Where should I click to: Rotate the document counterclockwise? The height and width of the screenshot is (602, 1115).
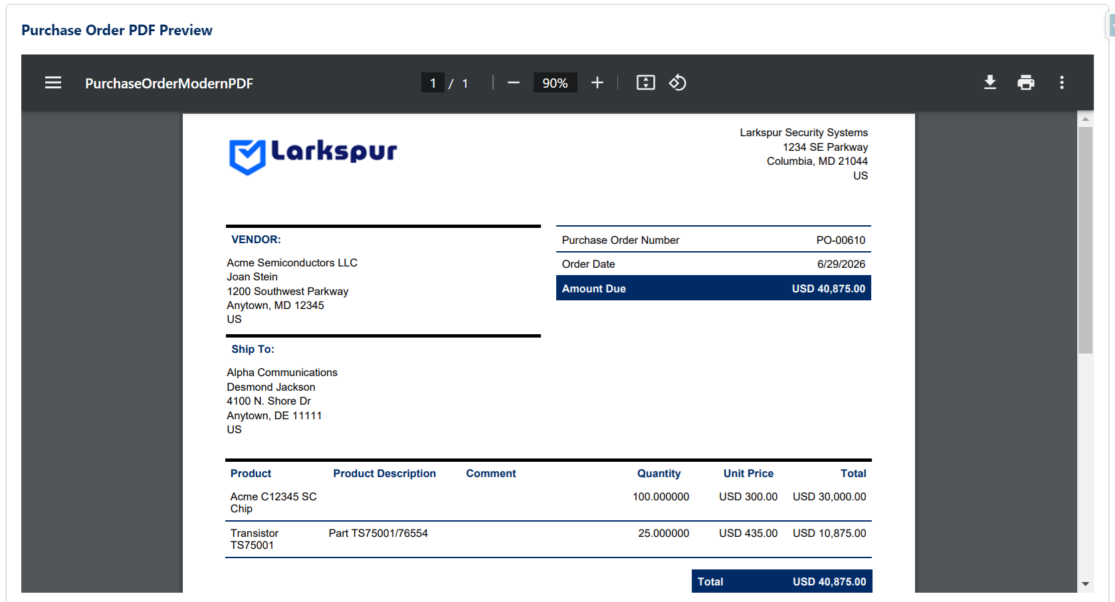click(x=678, y=82)
